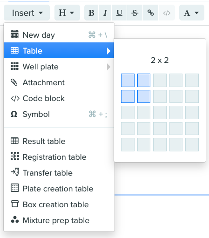
Task: Insert a Code block
Action: [x=59, y=98]
